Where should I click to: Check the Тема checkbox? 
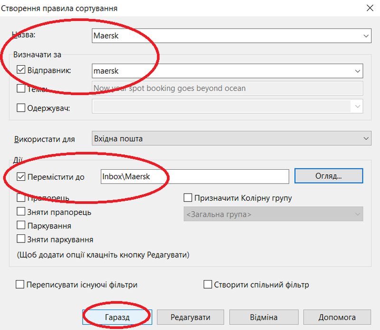tap(21, 88)
